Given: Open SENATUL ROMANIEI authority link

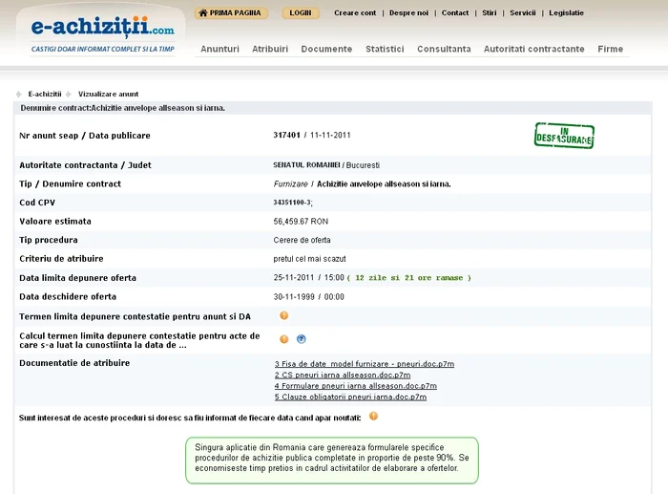Looking at the screenshot, I should pos(306,165).
